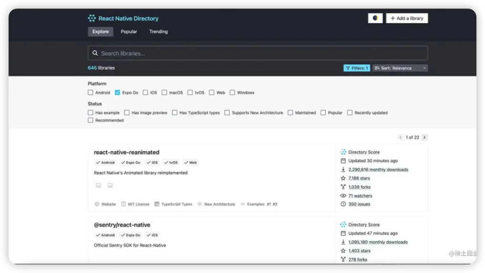The width and height of the screenshot is (485, 273).
Task: Switch to the Trending tab
Action: pyautogui.click(x=158, y=31)
